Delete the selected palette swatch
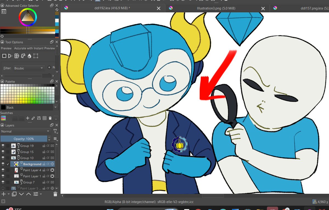This screenshot has width=329, height=210. click(50, 118)
